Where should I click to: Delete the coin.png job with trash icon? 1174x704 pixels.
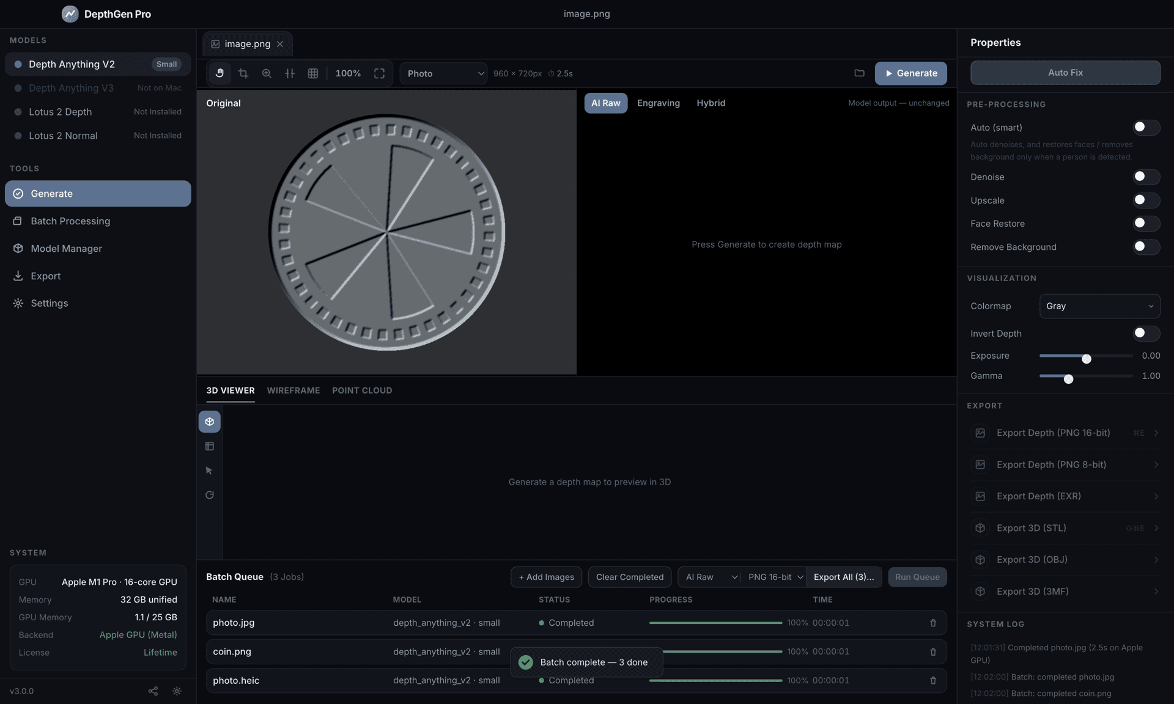[933, 651]
